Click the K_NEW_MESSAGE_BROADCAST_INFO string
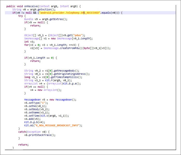181x155 pixels. point(57,126)
